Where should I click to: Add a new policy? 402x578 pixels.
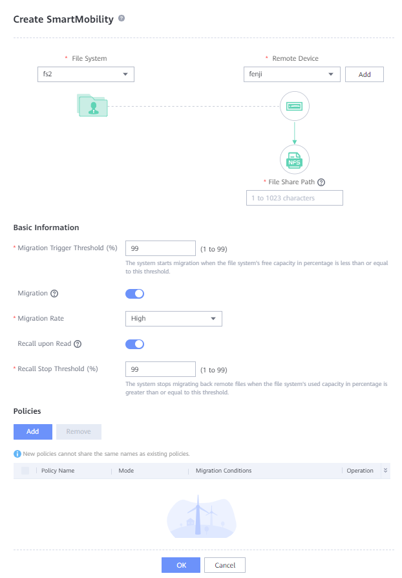(32, 432)
